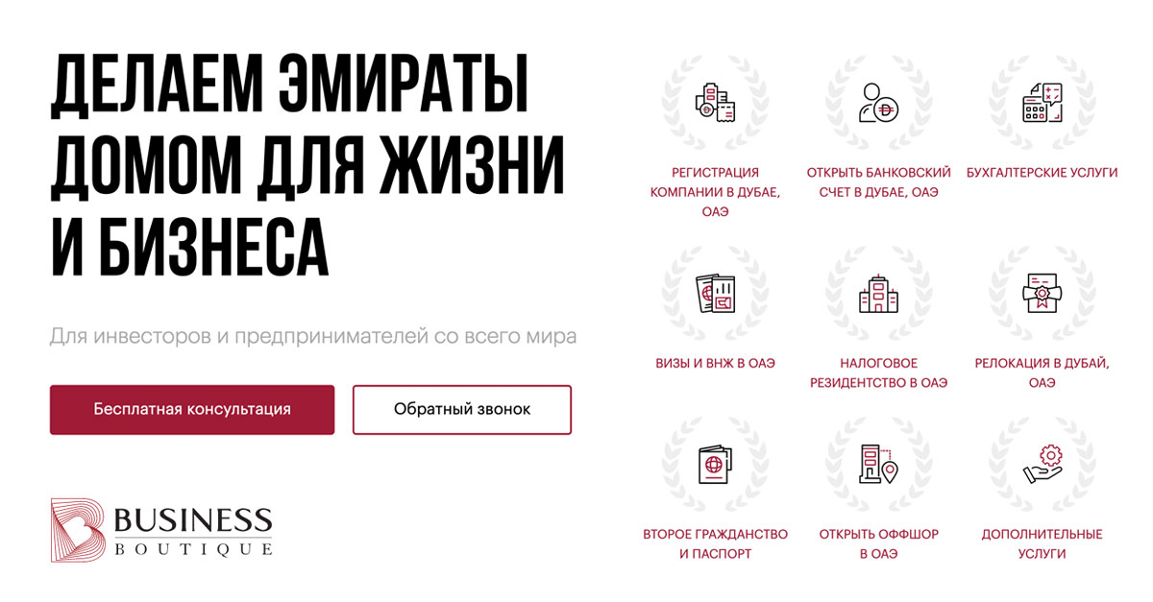This screenshot has width=1153, height=602.
Task: Follow Второе гражданство и паспорт link
Action: click(715, 544)
